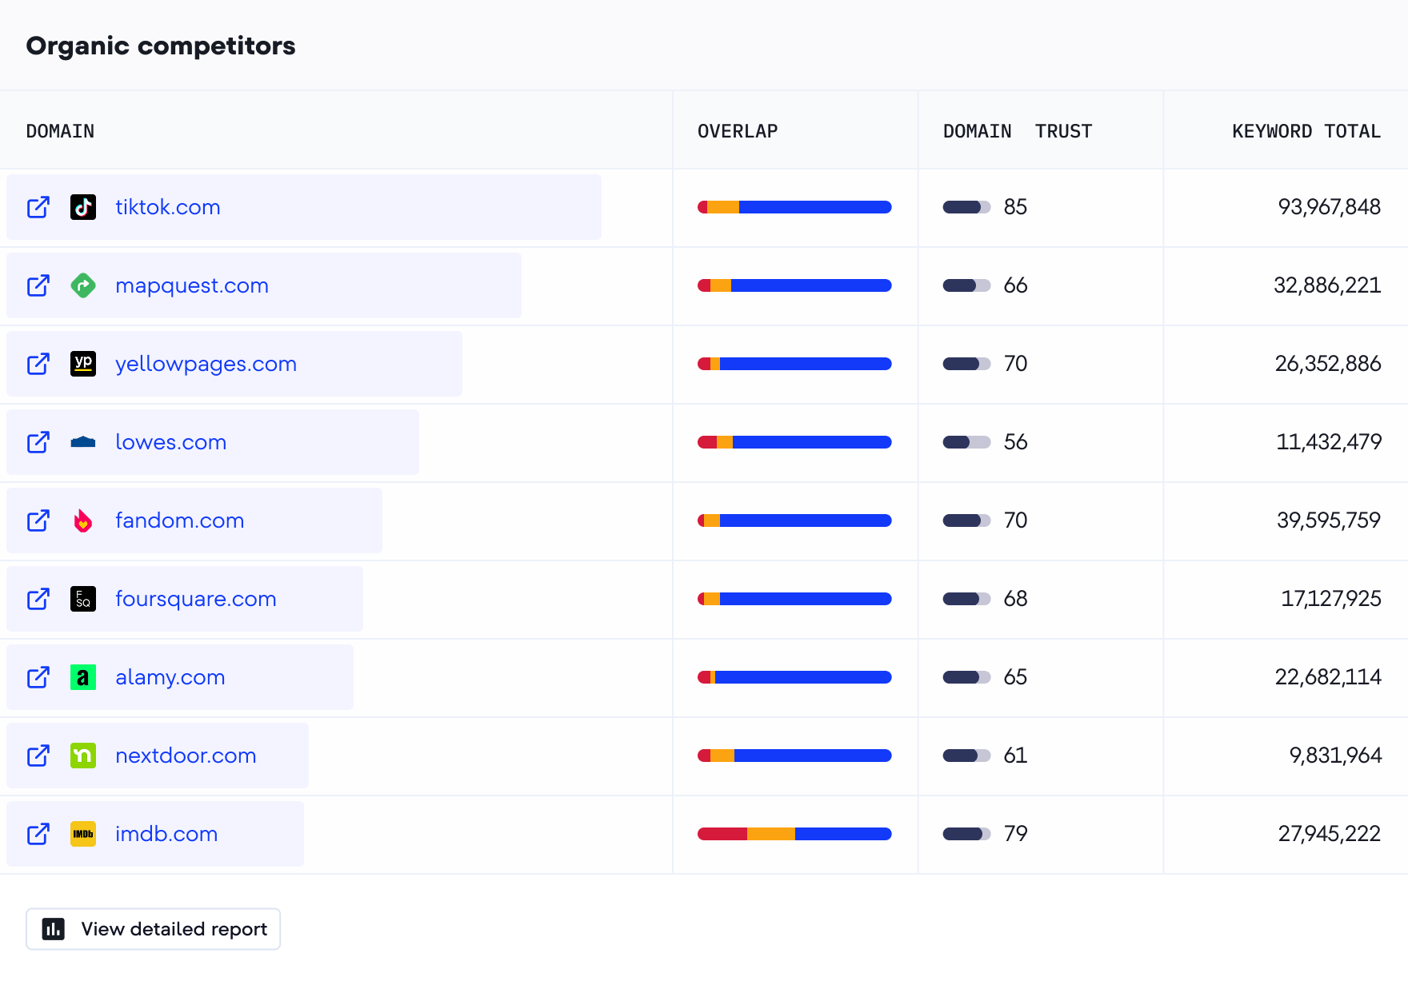Image resolution: width=1408 pixels, height=985 pixels.
Task: Click the Nextdoor logo icon
Action: pyautogui.click(x=83, y=756)
